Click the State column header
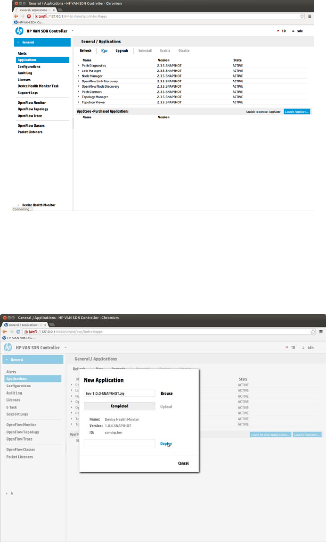326x542 pixels. (x=237, y=60)
